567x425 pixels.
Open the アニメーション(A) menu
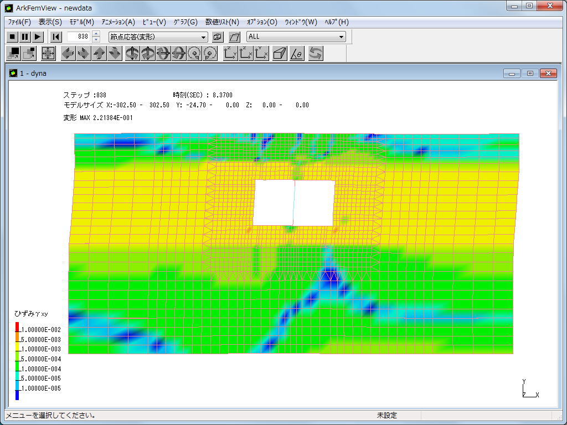pyautogui.click(x=118, y=22)
